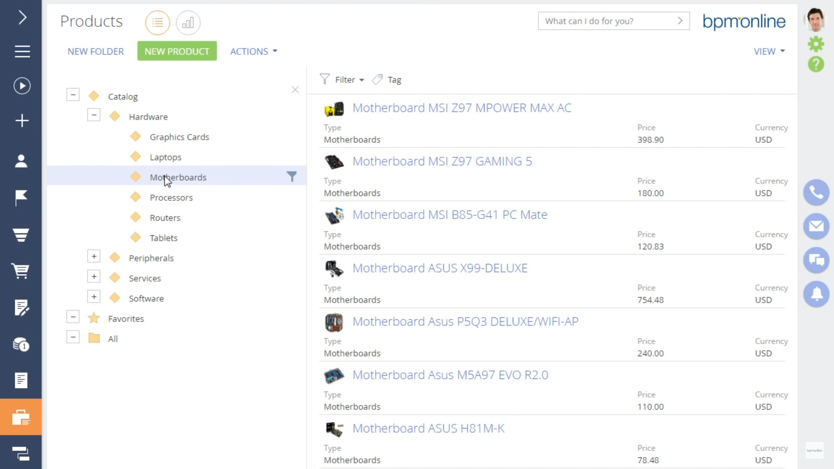Click the funnel icon on Motherboards folder
The width and height of the screenshot is (834, 469).
tap(292, 176)
